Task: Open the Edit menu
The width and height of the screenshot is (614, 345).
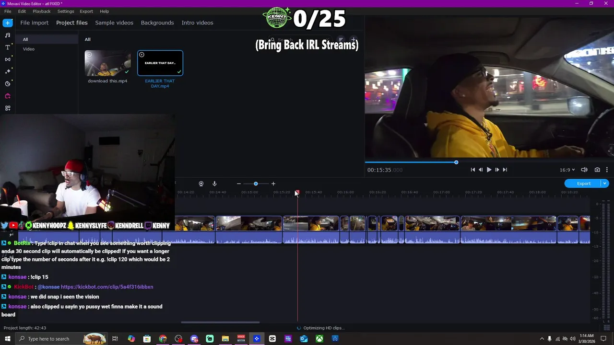Action: tap(22, 11)
